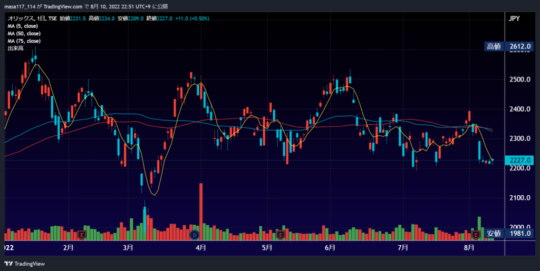Click the 5月 label on time axis
Image resolution: width=540 pixels, height=271 pixels.
pyautogui.click(x=267, y=248)
